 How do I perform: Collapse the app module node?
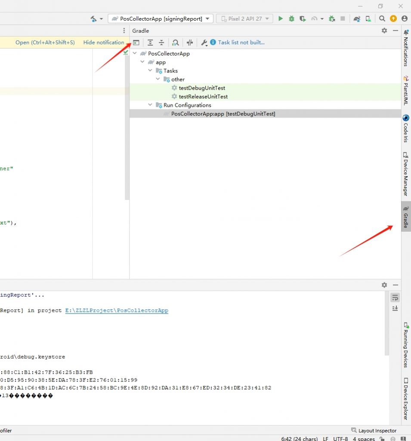coord(142,62)
